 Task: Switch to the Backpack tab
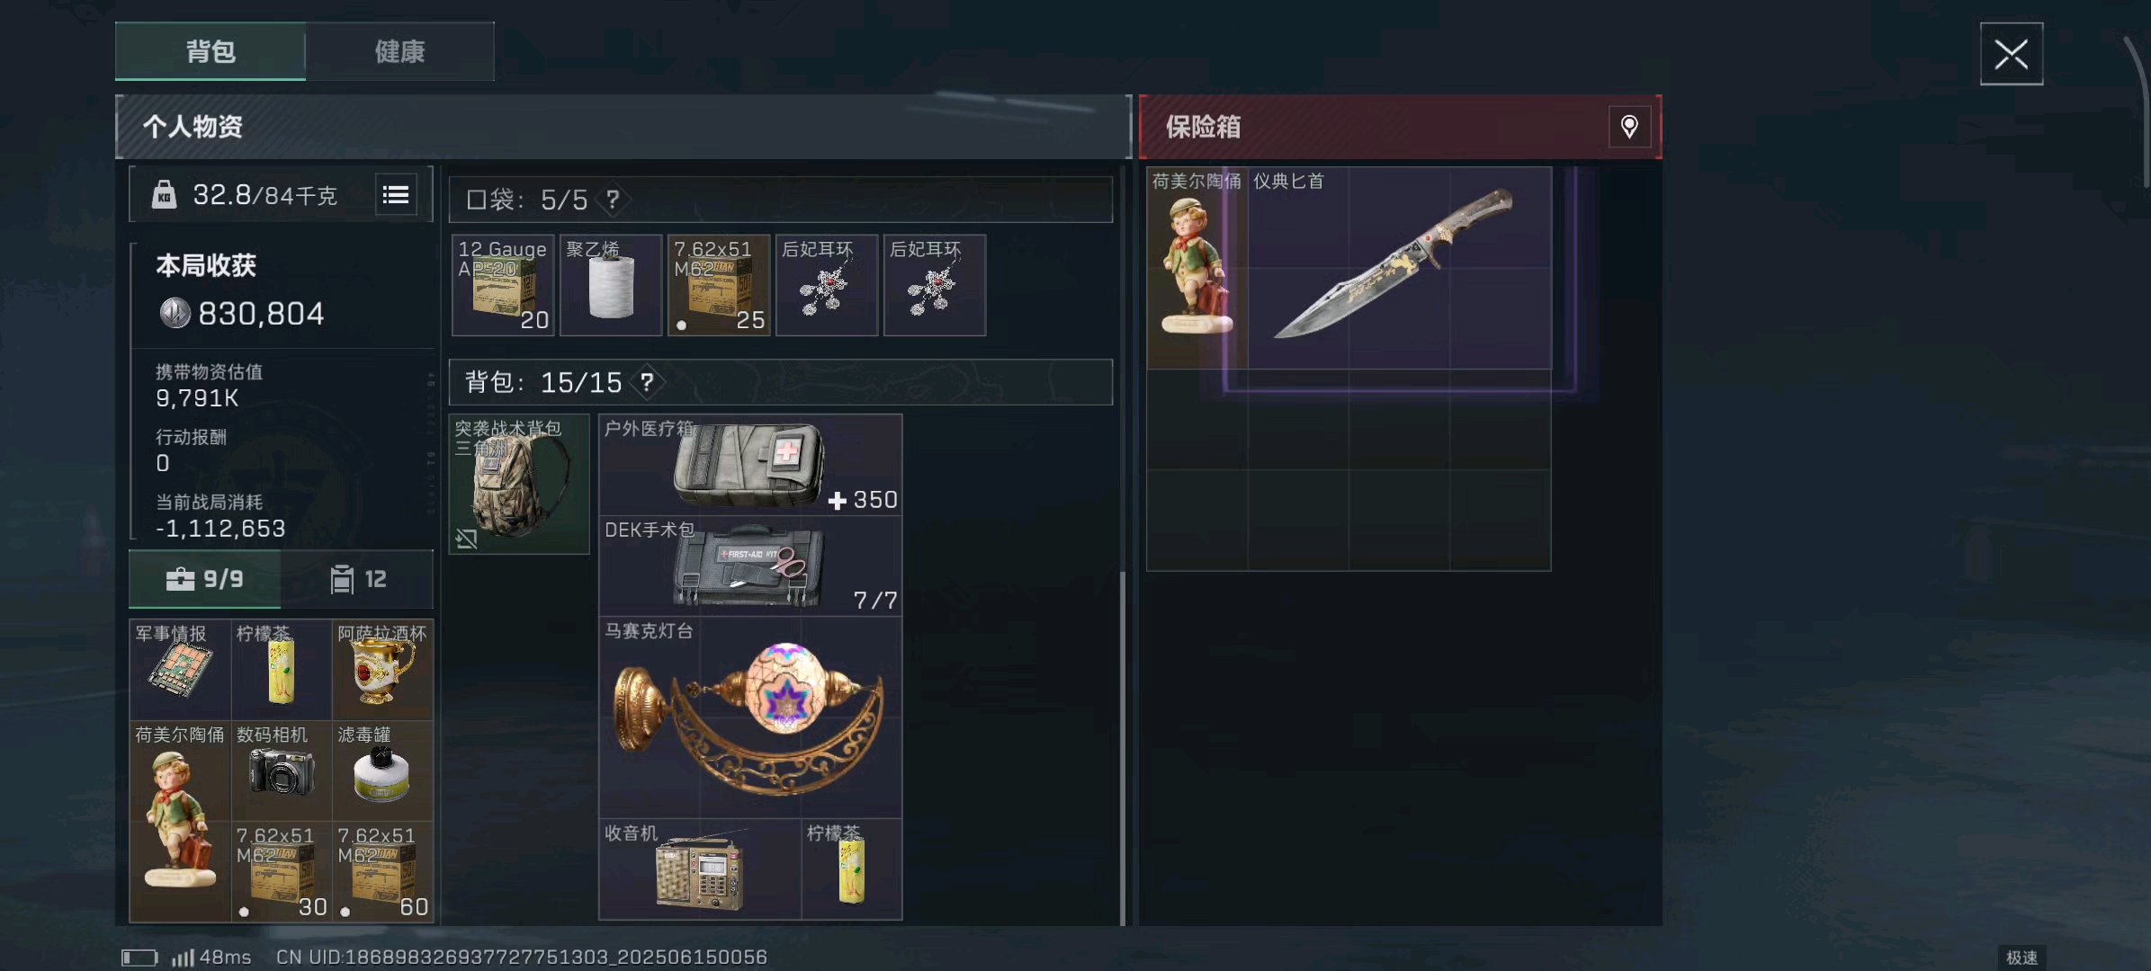tap(211, 51)
